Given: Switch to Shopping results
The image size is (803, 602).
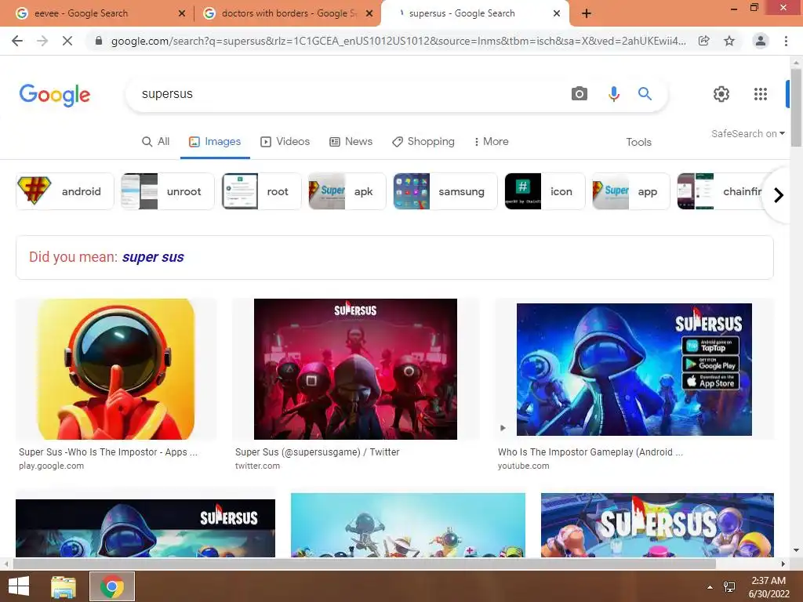Looking at the screenshot, I should tap(423, 142).
